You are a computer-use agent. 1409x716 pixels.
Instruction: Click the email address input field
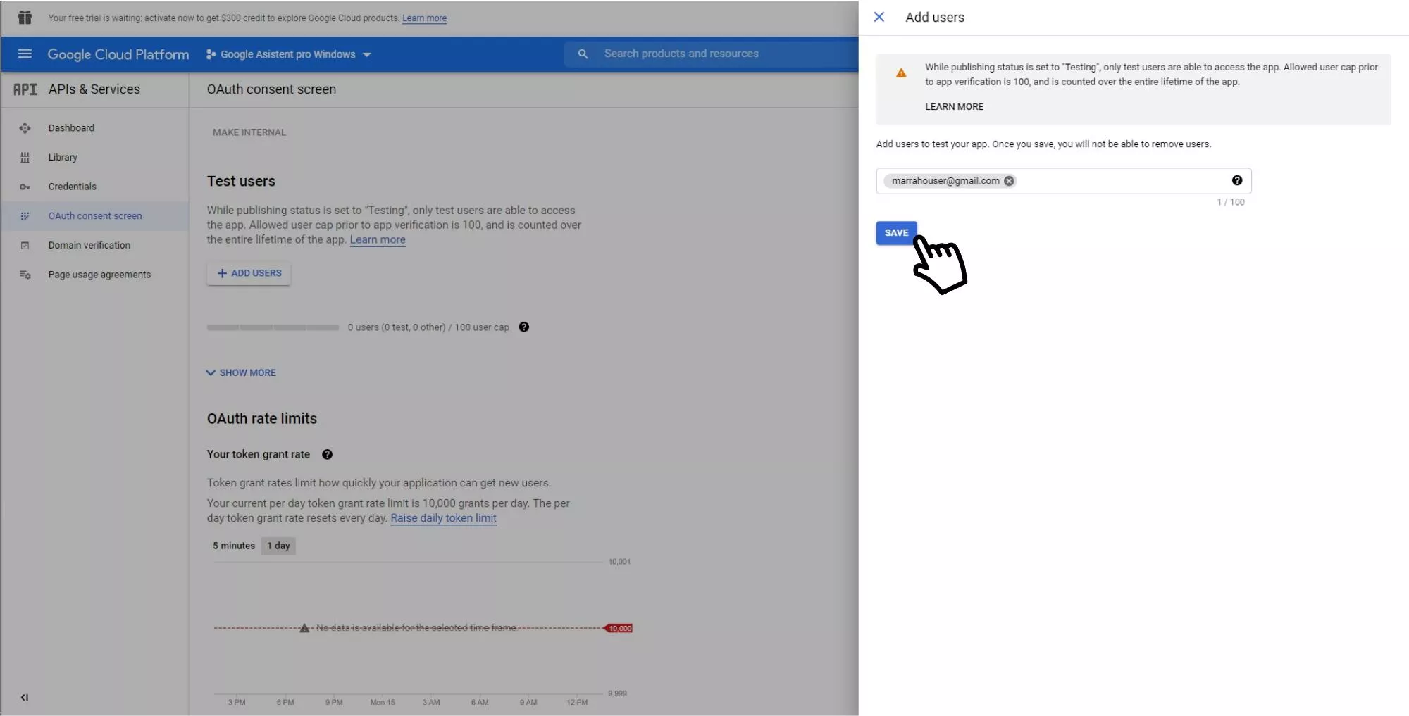point(1063,181)
